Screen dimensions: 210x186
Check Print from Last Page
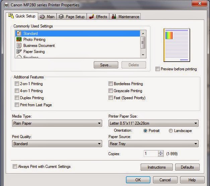click(17, 105)
